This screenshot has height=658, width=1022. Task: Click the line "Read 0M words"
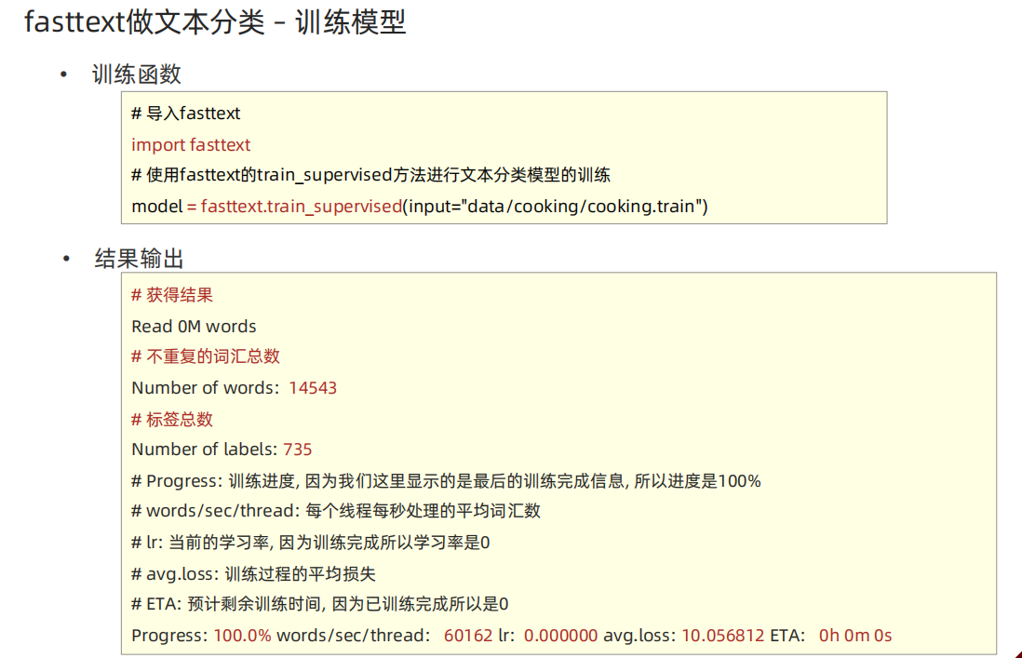(x=194, y=327)
